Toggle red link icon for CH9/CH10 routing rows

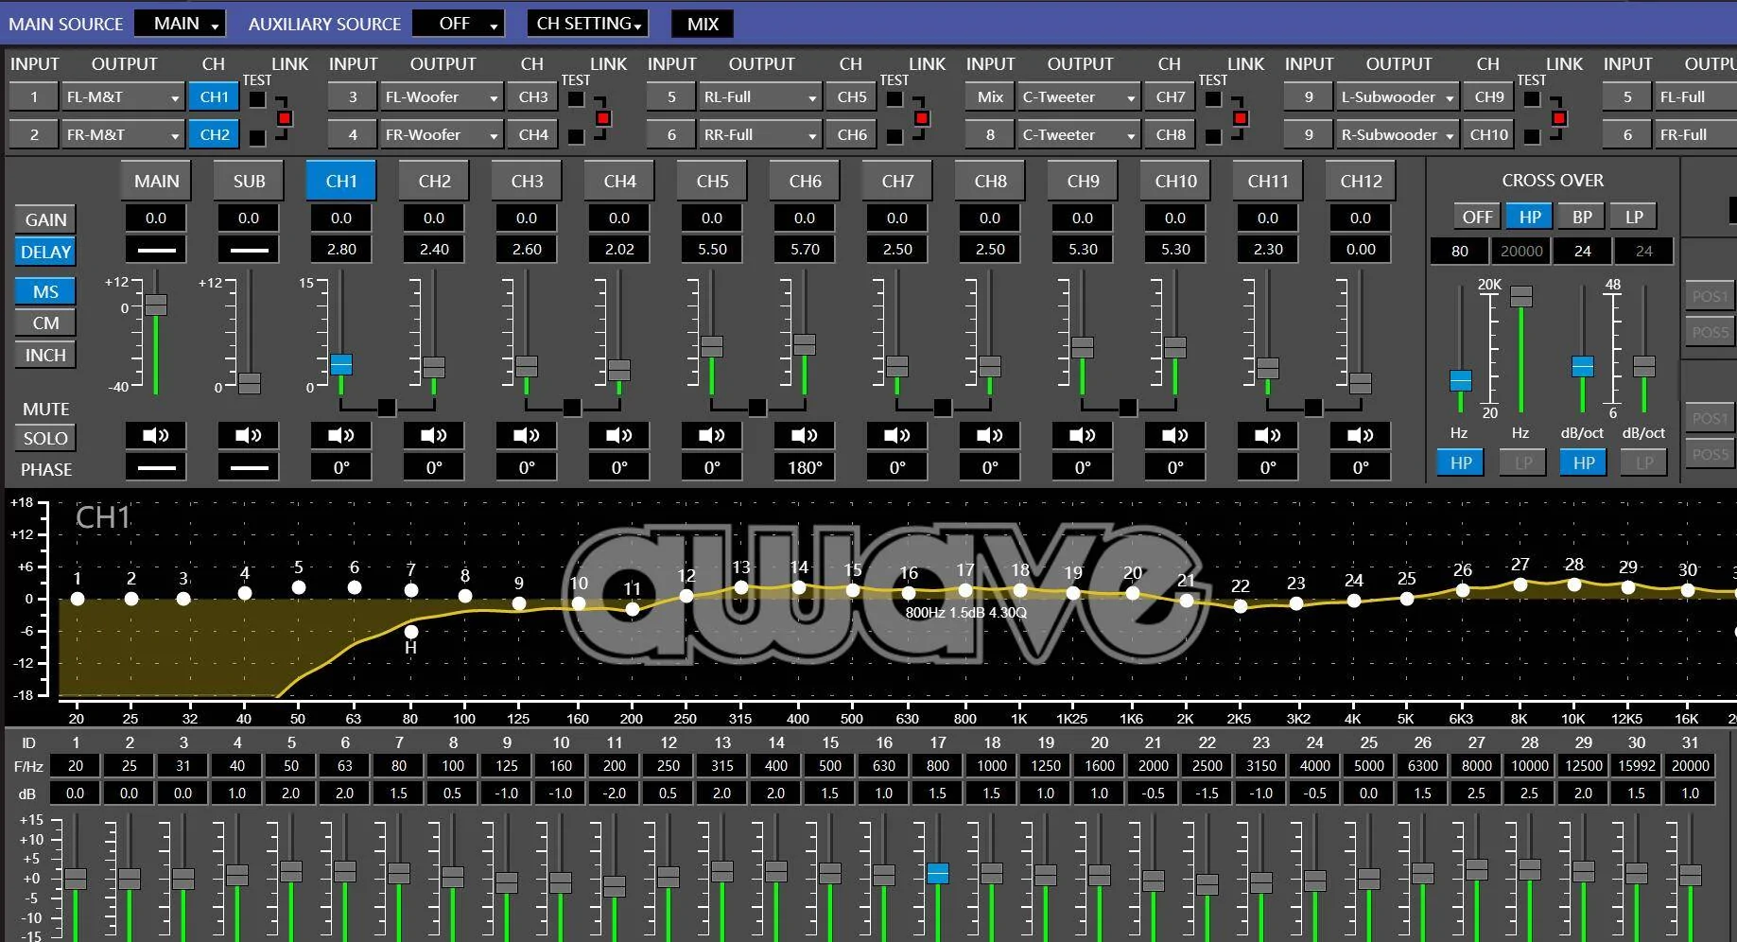pos(1558,118)
